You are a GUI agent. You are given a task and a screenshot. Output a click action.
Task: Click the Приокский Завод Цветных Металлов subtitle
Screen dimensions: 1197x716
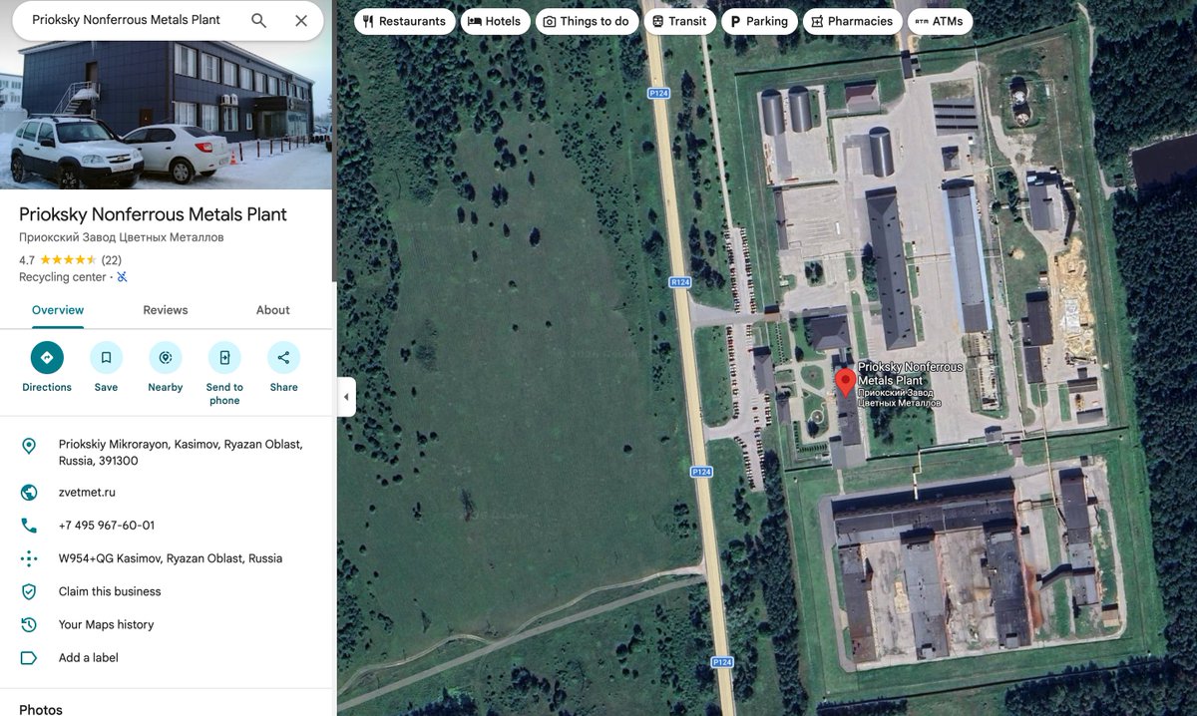point(122,237)
